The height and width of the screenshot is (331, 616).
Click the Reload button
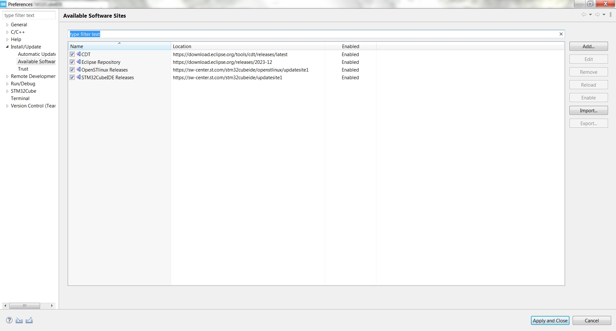click(588, 85)
